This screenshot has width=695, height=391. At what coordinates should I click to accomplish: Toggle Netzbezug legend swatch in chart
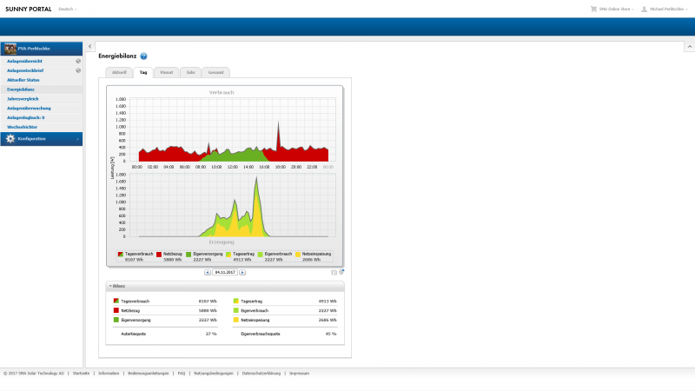click(159, 255)
